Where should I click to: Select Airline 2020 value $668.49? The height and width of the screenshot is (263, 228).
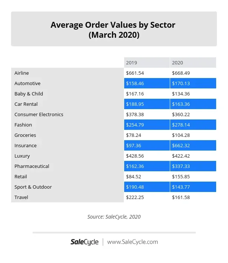click(181, 73)
